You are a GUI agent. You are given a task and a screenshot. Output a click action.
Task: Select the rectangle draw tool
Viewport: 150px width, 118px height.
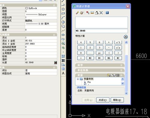(63, 13)
